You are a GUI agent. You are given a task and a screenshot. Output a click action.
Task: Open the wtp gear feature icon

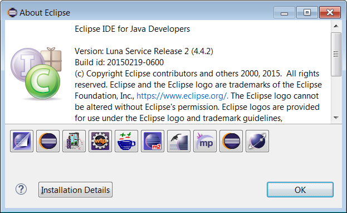point(100,141)
